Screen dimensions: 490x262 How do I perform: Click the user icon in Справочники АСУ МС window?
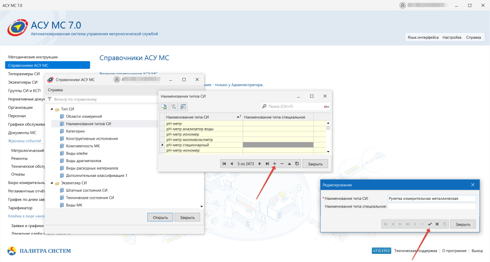(117, 80)
